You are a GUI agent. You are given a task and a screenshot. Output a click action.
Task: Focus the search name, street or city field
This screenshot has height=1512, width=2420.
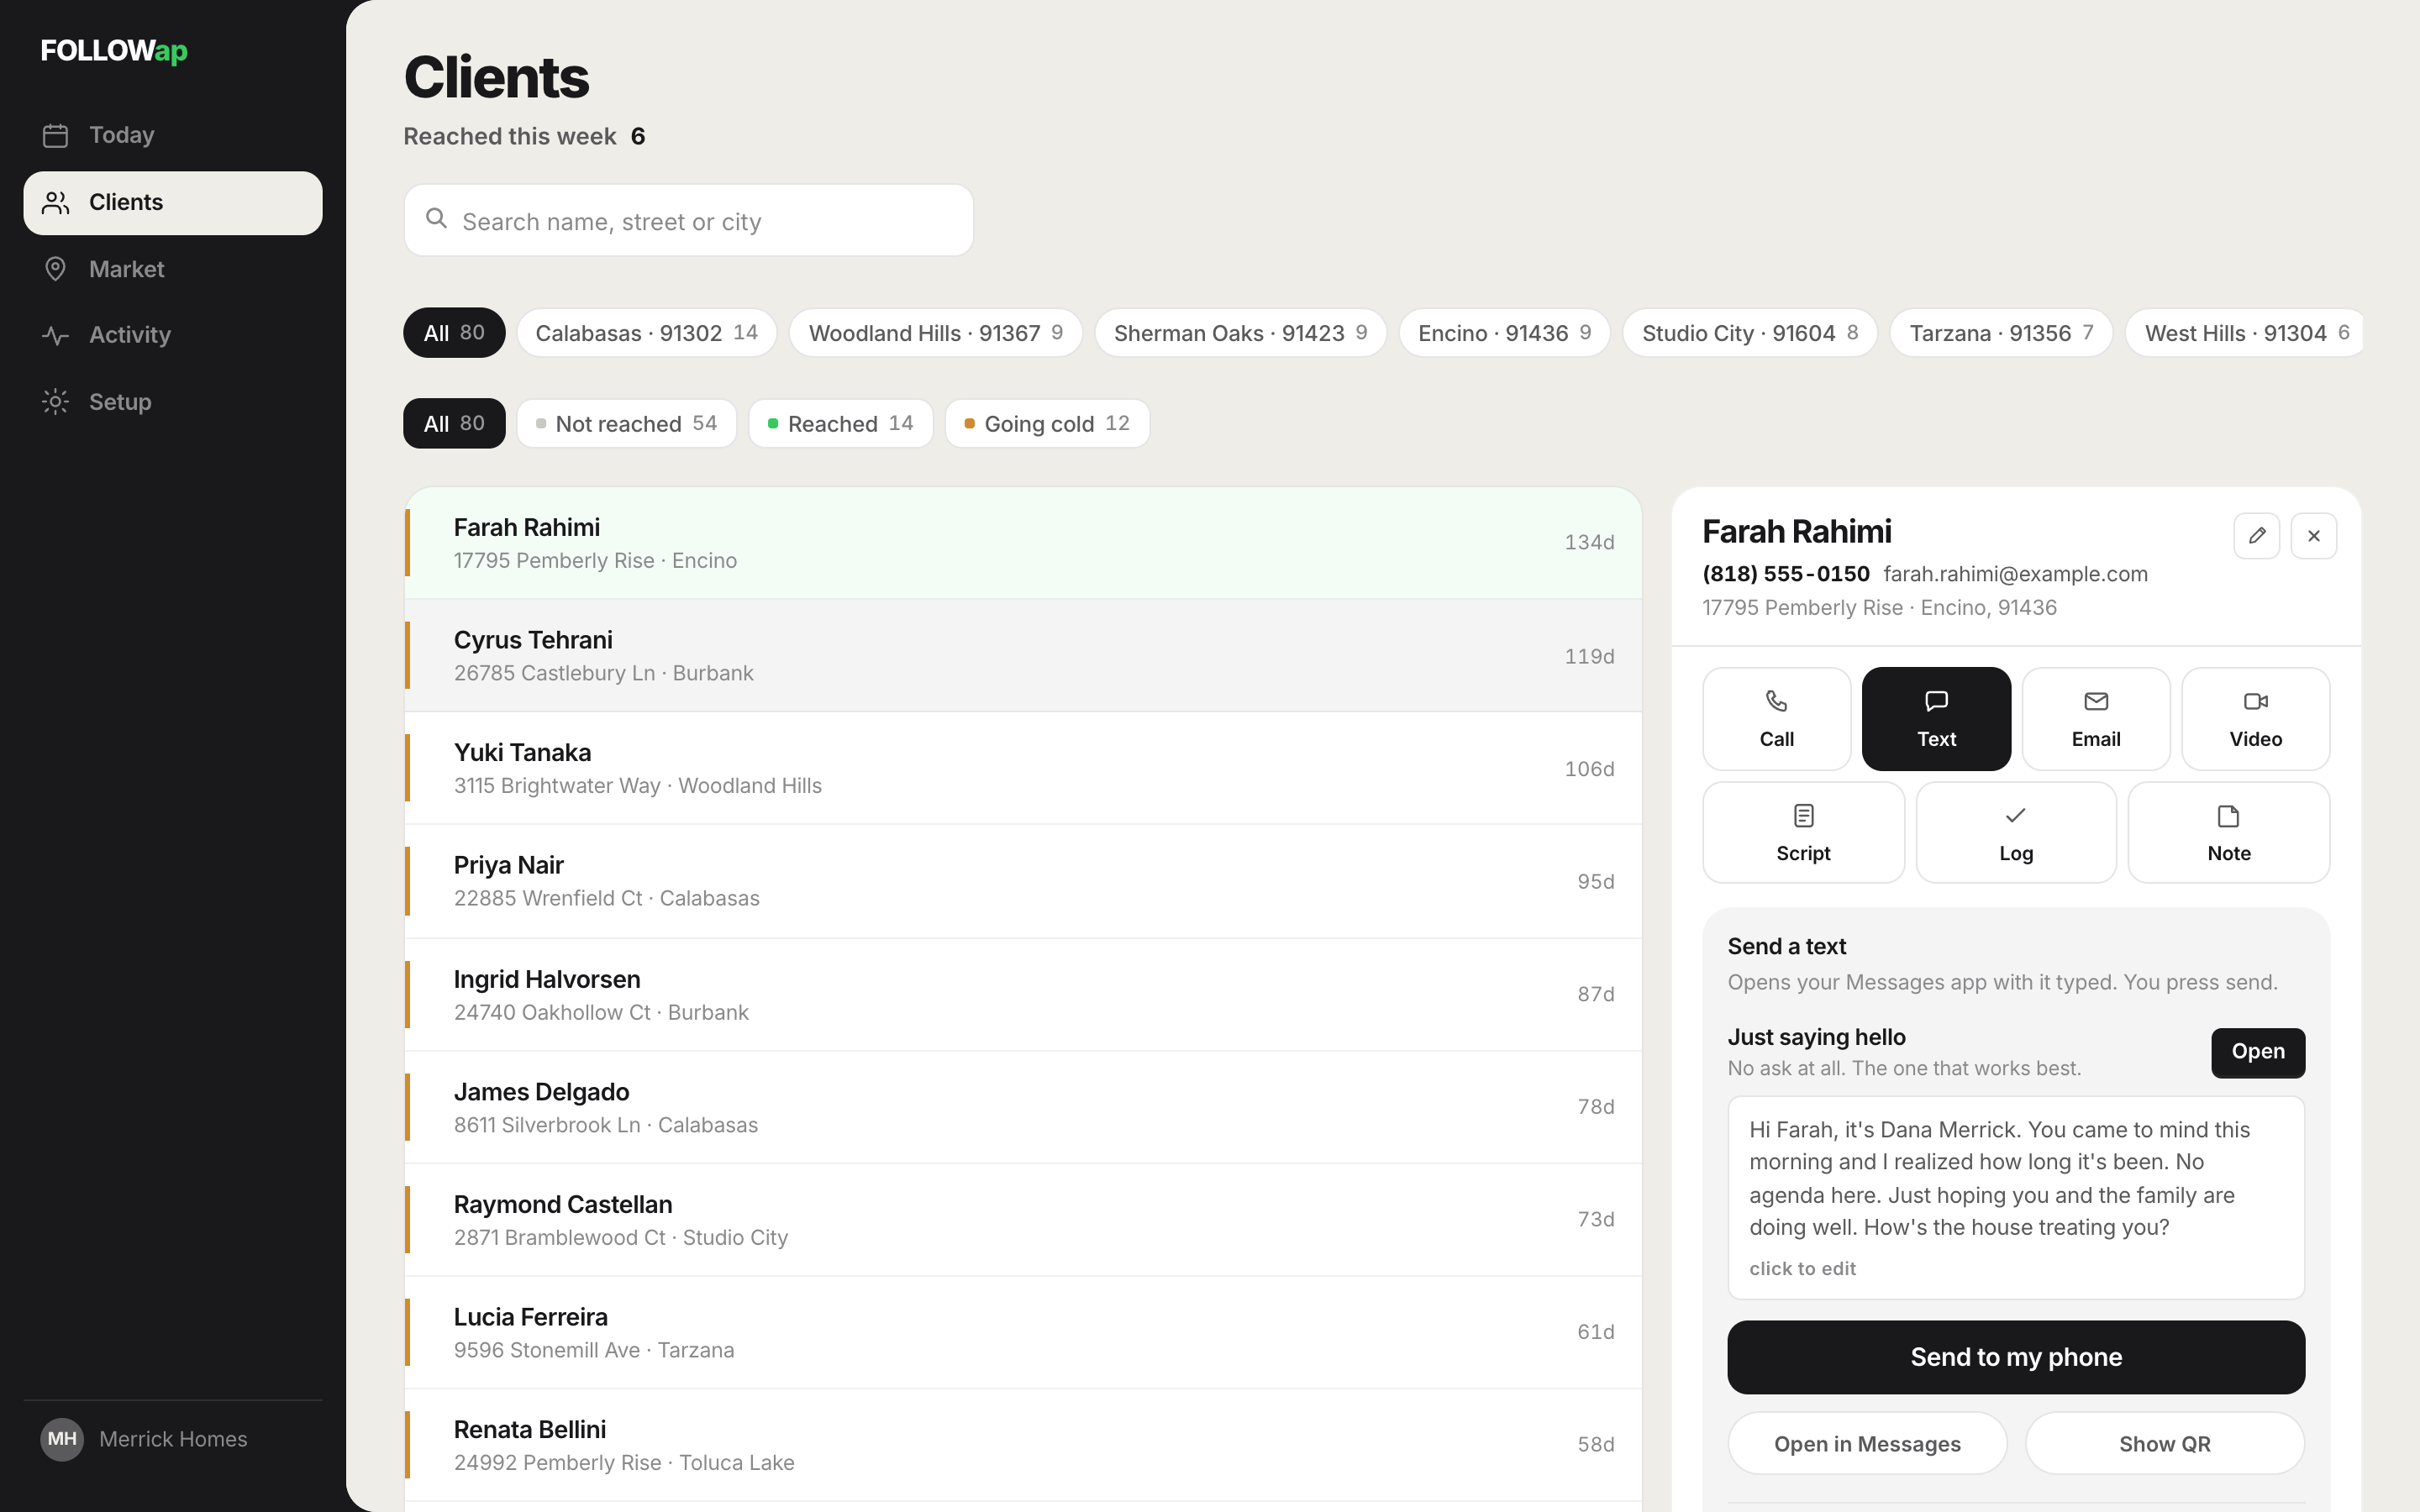(x=688, y=220)
